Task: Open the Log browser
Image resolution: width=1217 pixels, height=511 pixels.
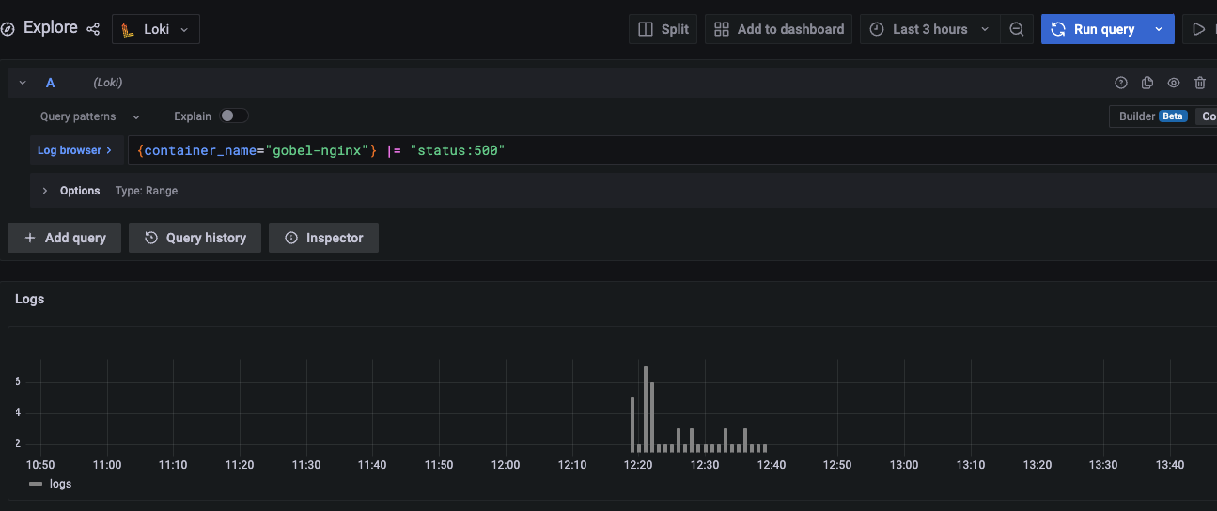Action: pos(74,150)
